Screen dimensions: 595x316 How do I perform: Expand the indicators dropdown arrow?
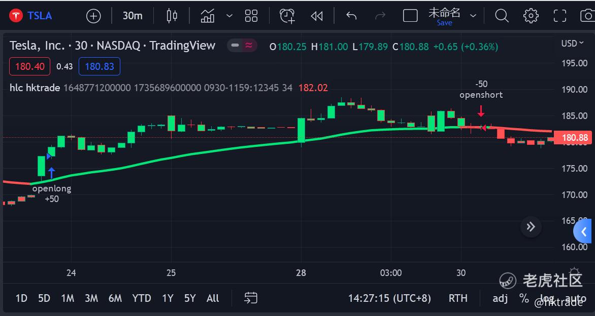[x=229, y=16]
